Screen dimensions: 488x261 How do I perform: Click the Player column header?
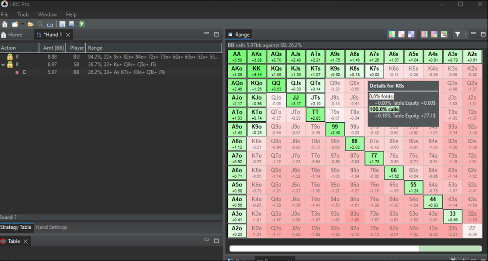[76, 48]
